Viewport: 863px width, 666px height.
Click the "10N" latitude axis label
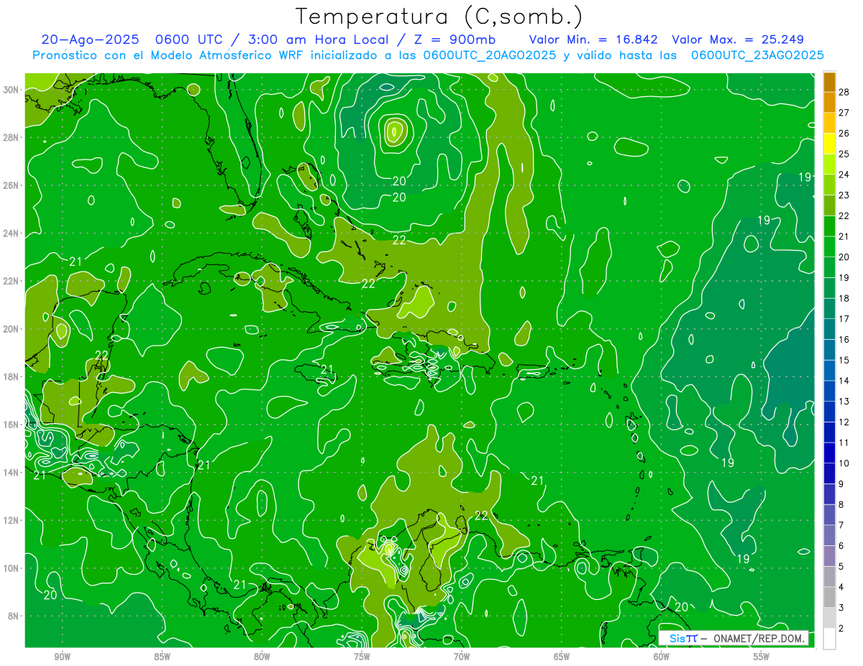tap(11, 568)
